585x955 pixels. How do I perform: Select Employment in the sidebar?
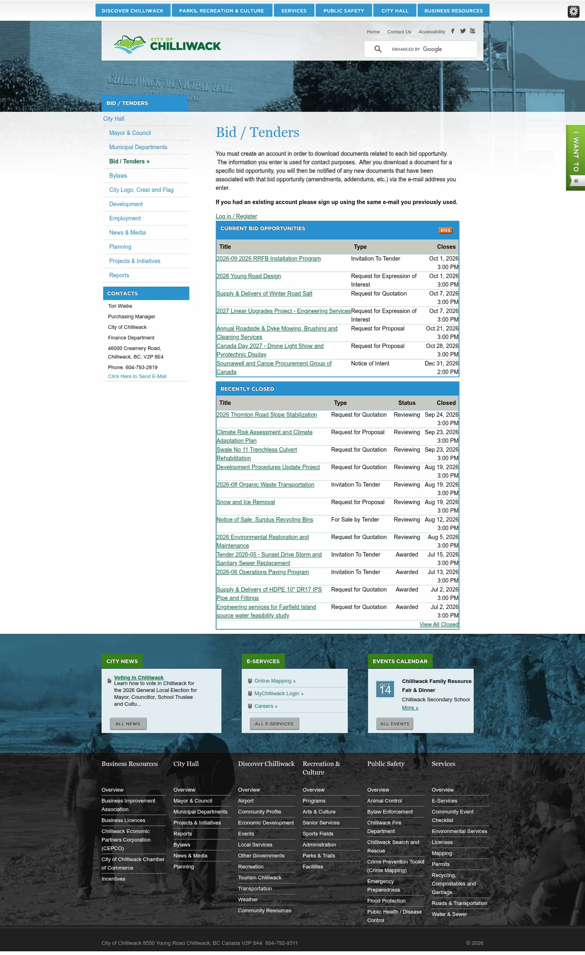click(125, 218)
